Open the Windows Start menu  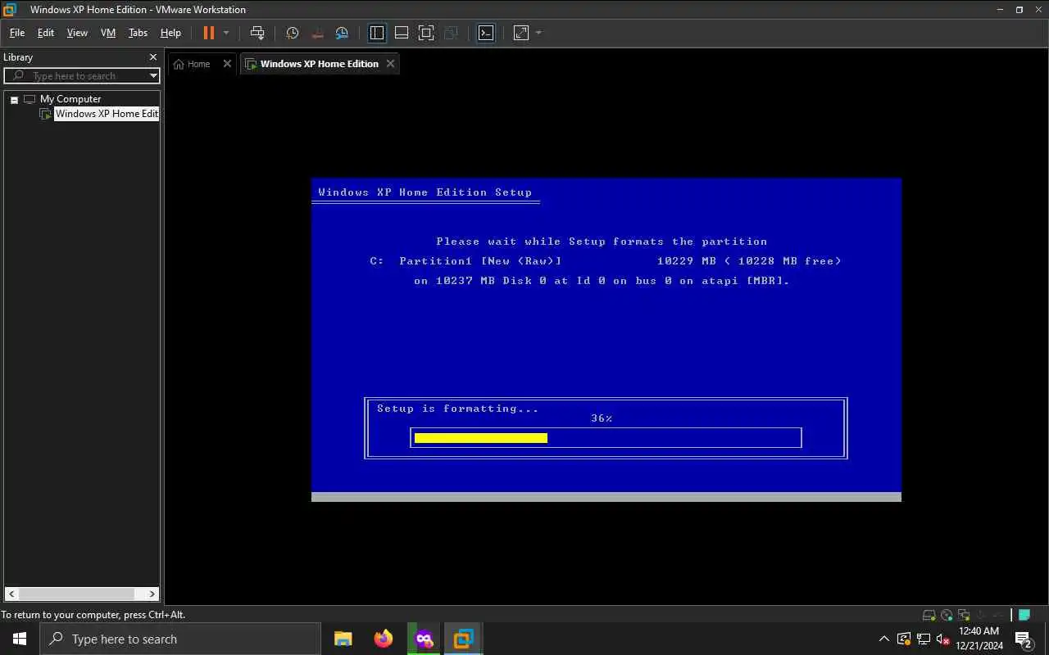pyautogui.click(x=20, y=639)
